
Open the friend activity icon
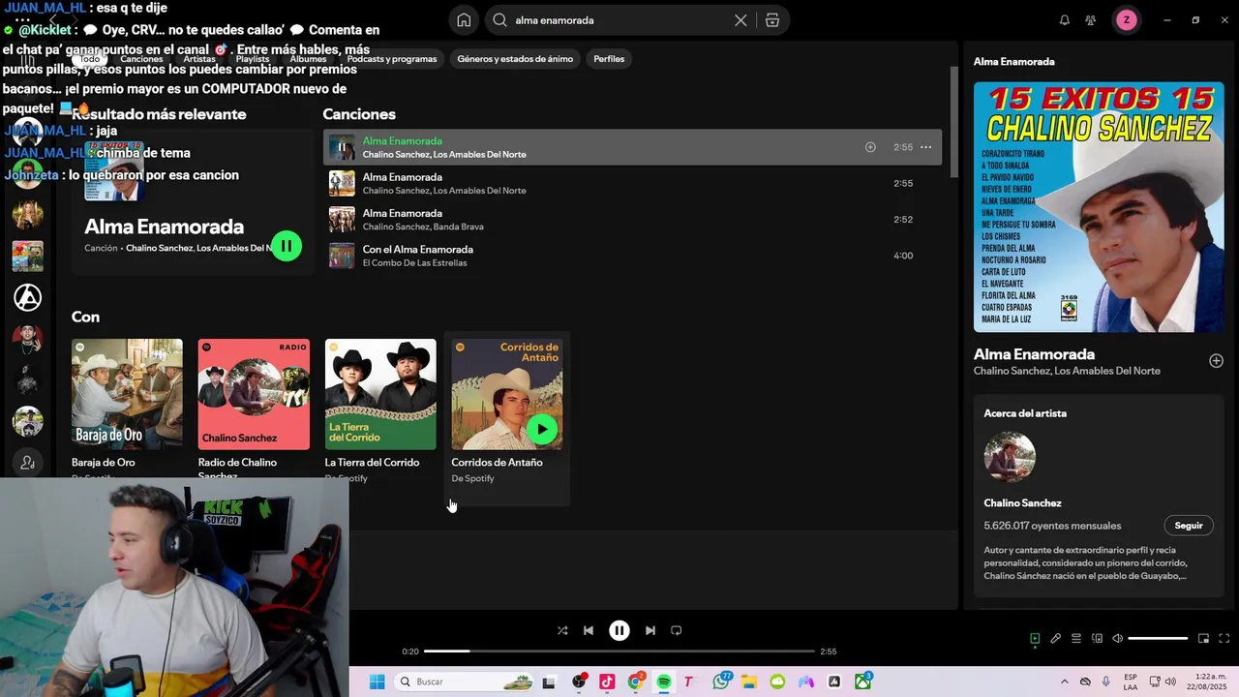[x=1091, y=20]
